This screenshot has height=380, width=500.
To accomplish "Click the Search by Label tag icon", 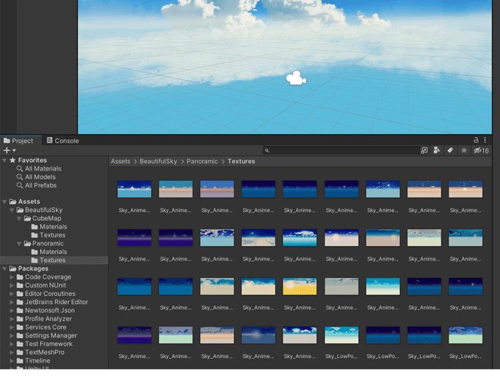I will point(450,151).
